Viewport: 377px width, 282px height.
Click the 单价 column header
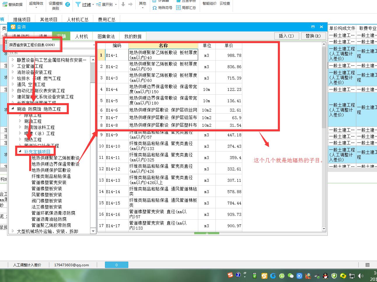tap(229, 45)
